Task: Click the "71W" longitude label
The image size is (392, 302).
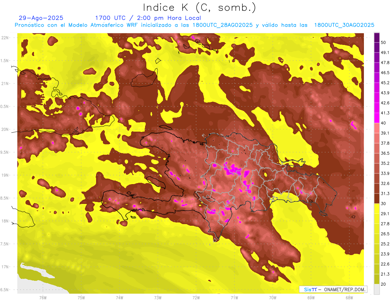Action: click(234, 297)
